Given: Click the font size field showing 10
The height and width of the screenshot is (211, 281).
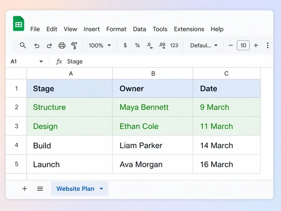Looking at the screenshot, I should 243,45.
